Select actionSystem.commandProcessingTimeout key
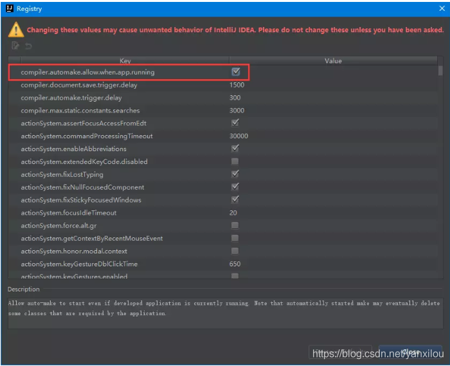Screen dimensions: 450x366 [87, 136]
